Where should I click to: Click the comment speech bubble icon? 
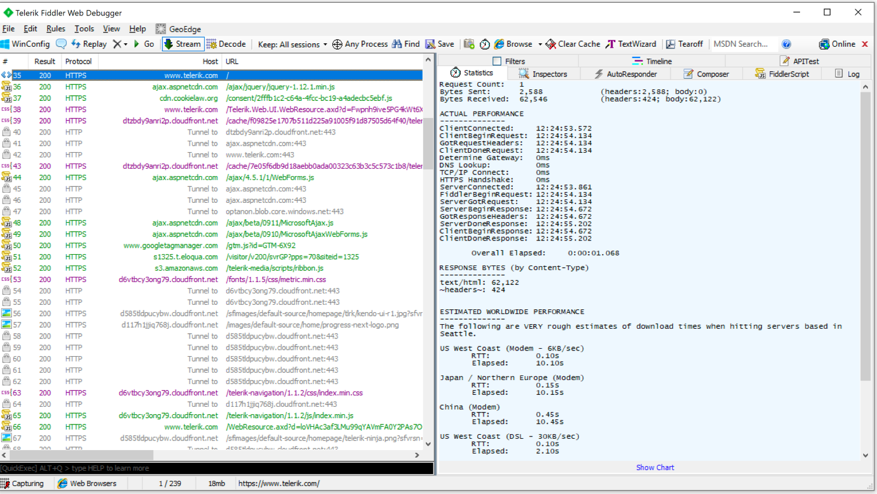[61, 44]
